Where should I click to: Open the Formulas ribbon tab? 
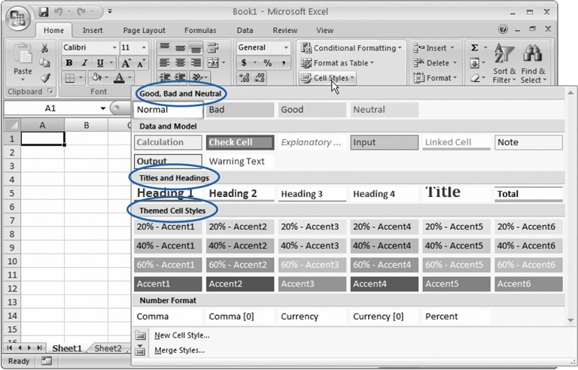pos(200,30)
